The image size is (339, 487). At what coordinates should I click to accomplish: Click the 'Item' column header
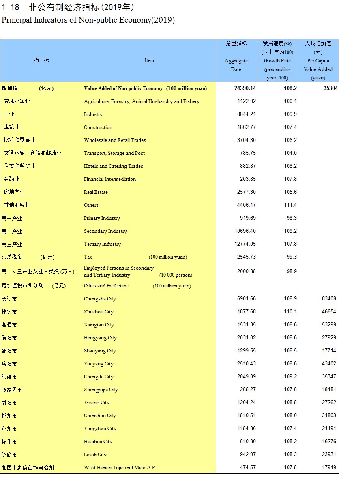149,60
